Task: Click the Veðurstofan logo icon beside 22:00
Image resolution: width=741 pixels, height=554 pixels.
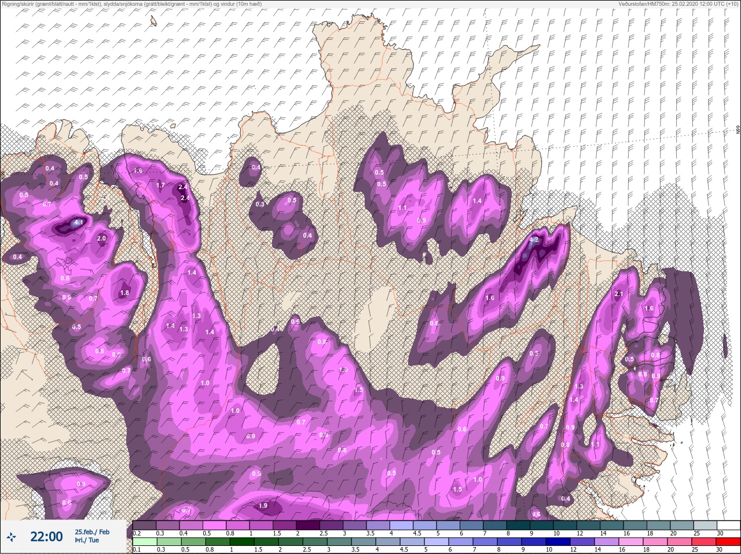Action: [11, 538]
